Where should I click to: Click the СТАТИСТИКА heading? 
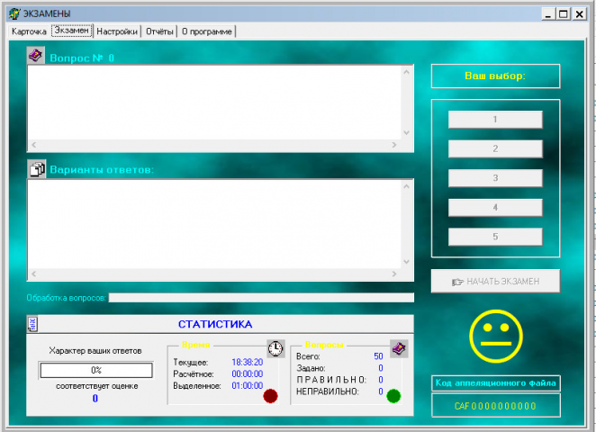tap(215, 324)
